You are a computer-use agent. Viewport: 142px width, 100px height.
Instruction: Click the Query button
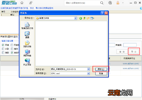pyautogui.click(x=122, y=52)
